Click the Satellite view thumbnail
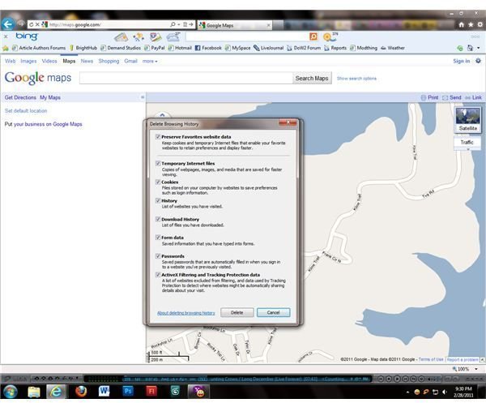 tap(468, 120)
